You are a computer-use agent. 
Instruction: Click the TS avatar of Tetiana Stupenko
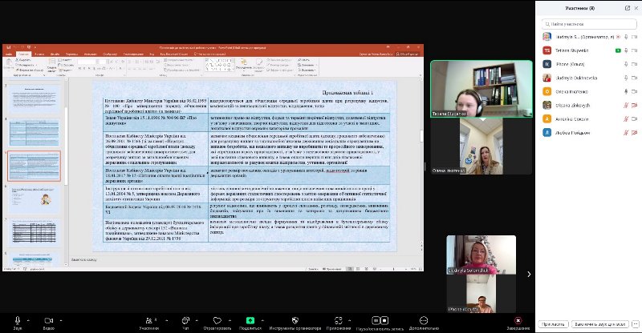pos(547,50)
